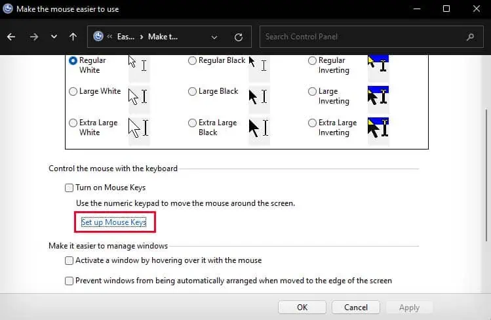Choose the Regular Black pointer option
This screenshot has width=491, height=320.
pos(192,61)
